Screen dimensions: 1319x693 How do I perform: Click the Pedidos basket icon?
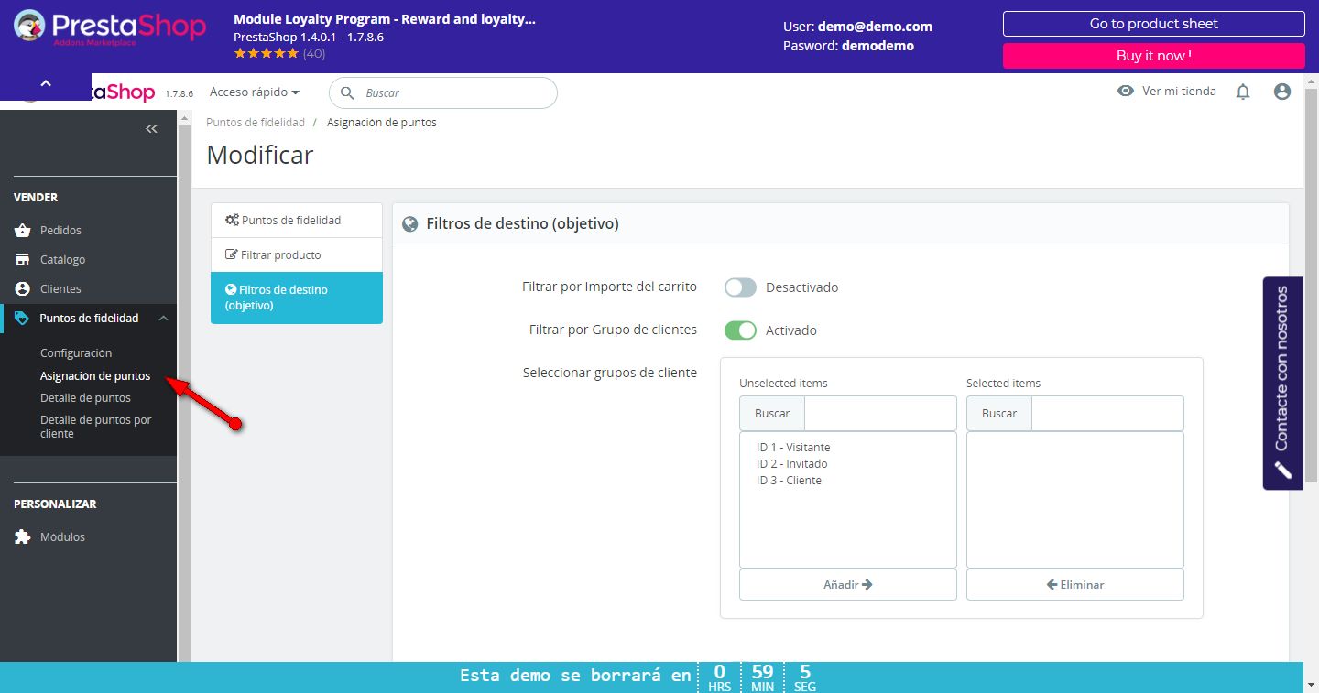tap(23, 230)
